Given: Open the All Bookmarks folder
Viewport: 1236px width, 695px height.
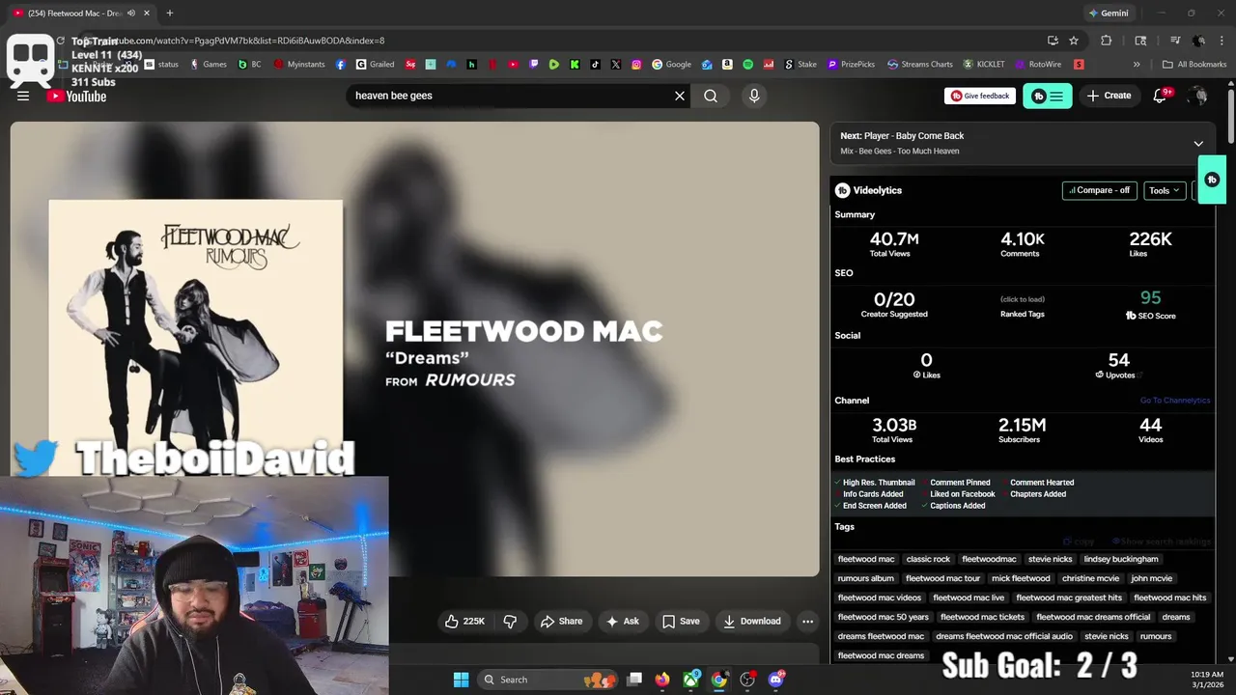Looking at the screenshot, I should click(x=1194, y=65).
